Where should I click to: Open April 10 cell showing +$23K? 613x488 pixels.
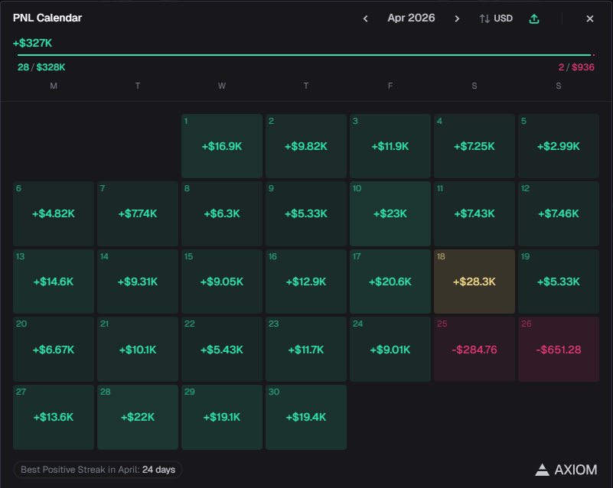point(390,213)
